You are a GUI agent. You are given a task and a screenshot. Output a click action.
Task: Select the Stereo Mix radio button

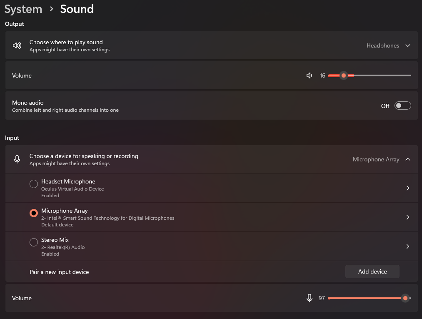[34, 242]
